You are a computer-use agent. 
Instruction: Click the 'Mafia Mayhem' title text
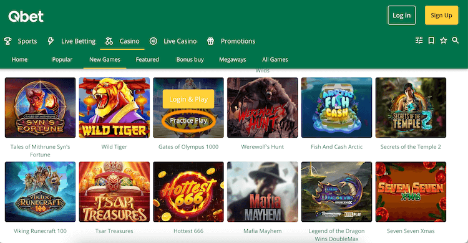pyautogui.click(x=262, y=231)
